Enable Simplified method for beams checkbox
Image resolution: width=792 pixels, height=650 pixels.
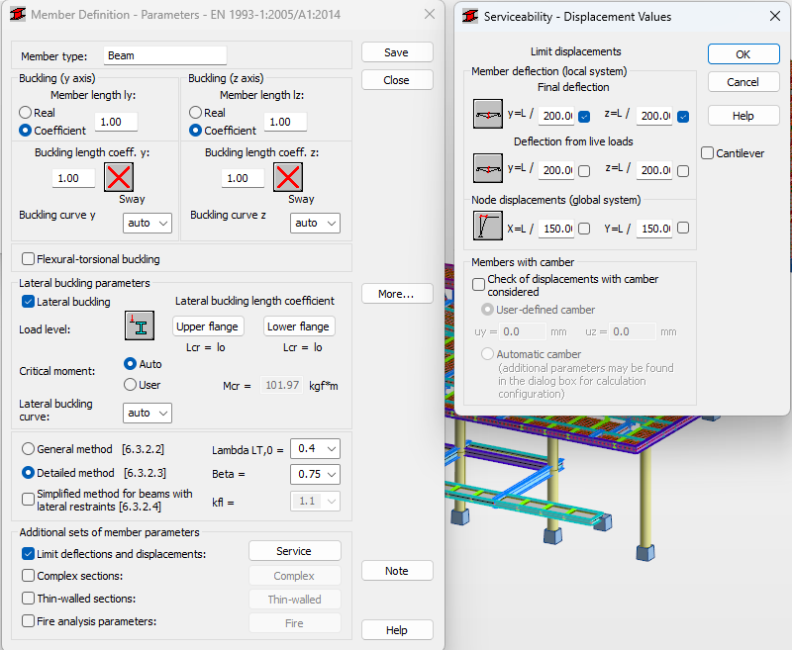[x=29, y=500]
